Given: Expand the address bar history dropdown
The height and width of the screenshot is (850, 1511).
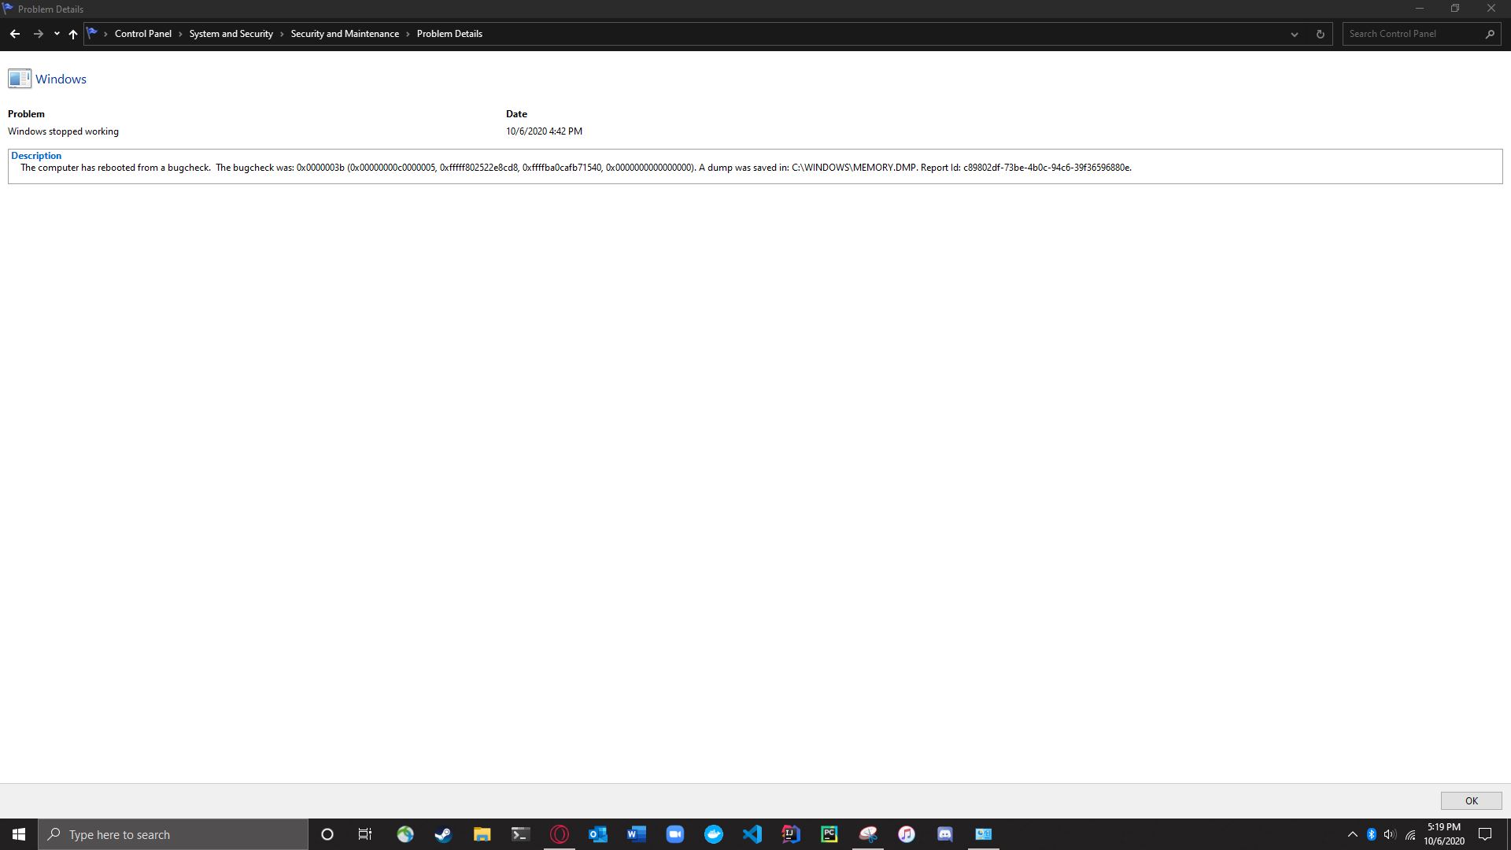Looking at the screenshot, I should click(1294, 34).
